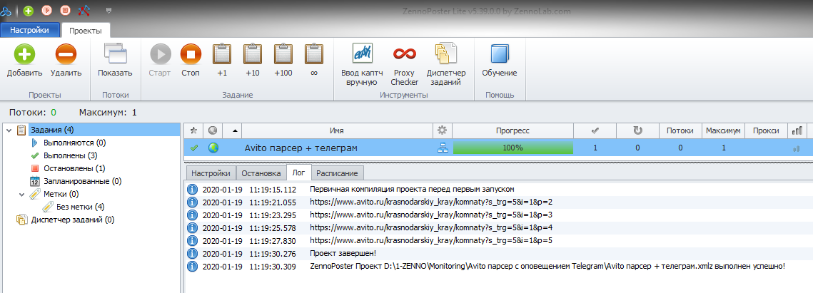Add one run with the +1 clipboard
813x293 pixels.
(x=222, y=54)
